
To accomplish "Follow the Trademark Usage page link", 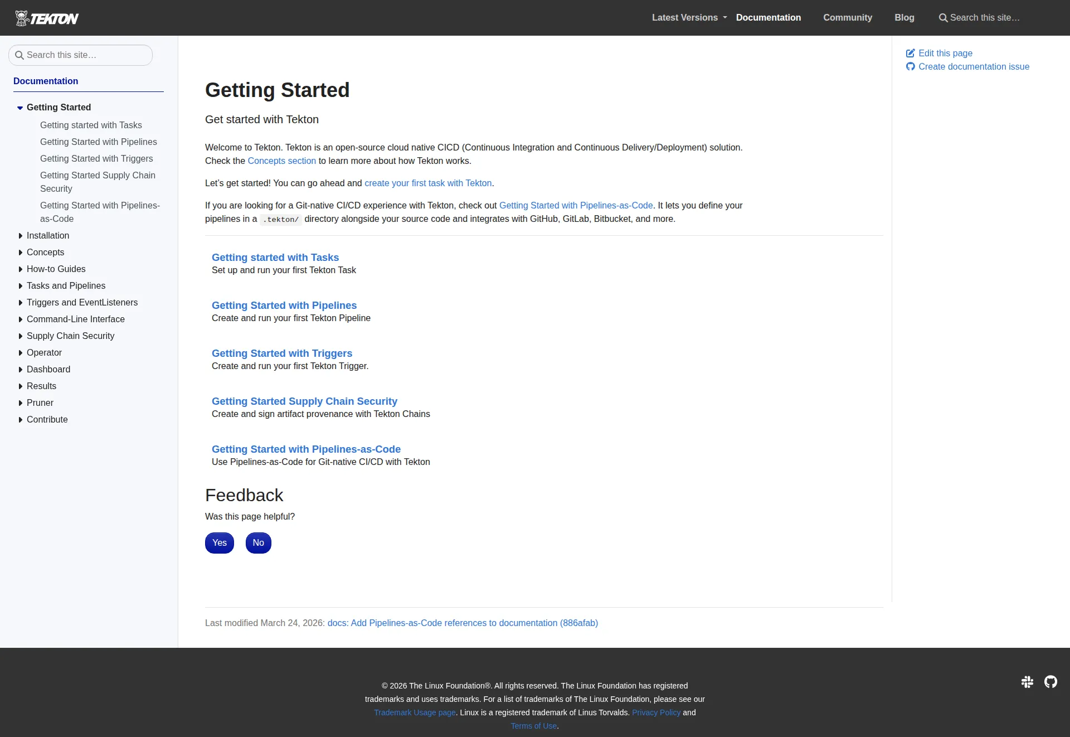I will click(x=414, y=712).
